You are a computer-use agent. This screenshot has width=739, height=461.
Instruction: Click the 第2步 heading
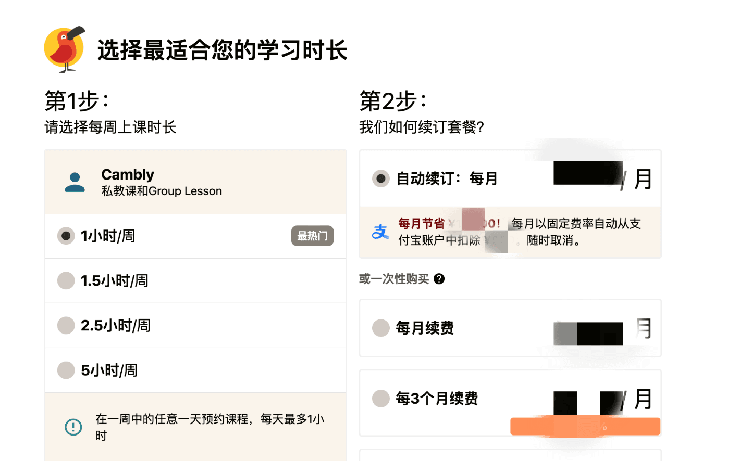(x=393, y=100)
